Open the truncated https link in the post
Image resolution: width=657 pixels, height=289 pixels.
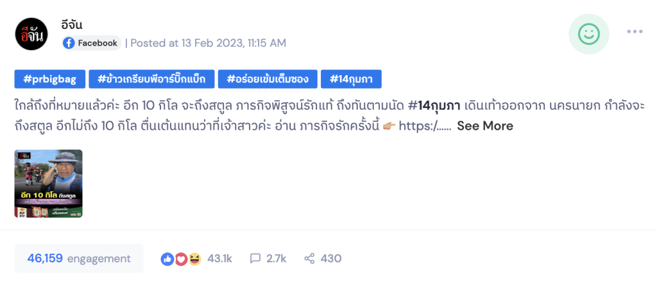click(x=425, y=126)
